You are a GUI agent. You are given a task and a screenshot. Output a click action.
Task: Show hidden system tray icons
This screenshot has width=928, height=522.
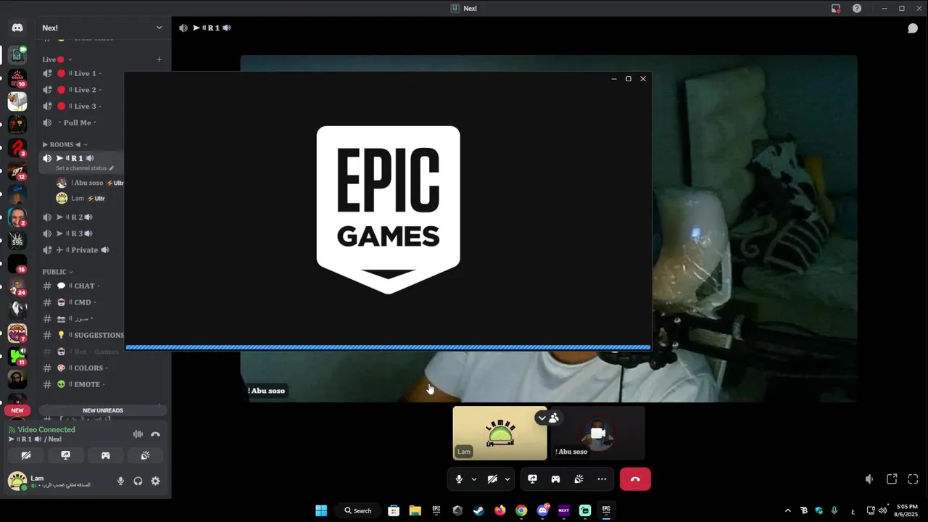[x=788, y=510]
